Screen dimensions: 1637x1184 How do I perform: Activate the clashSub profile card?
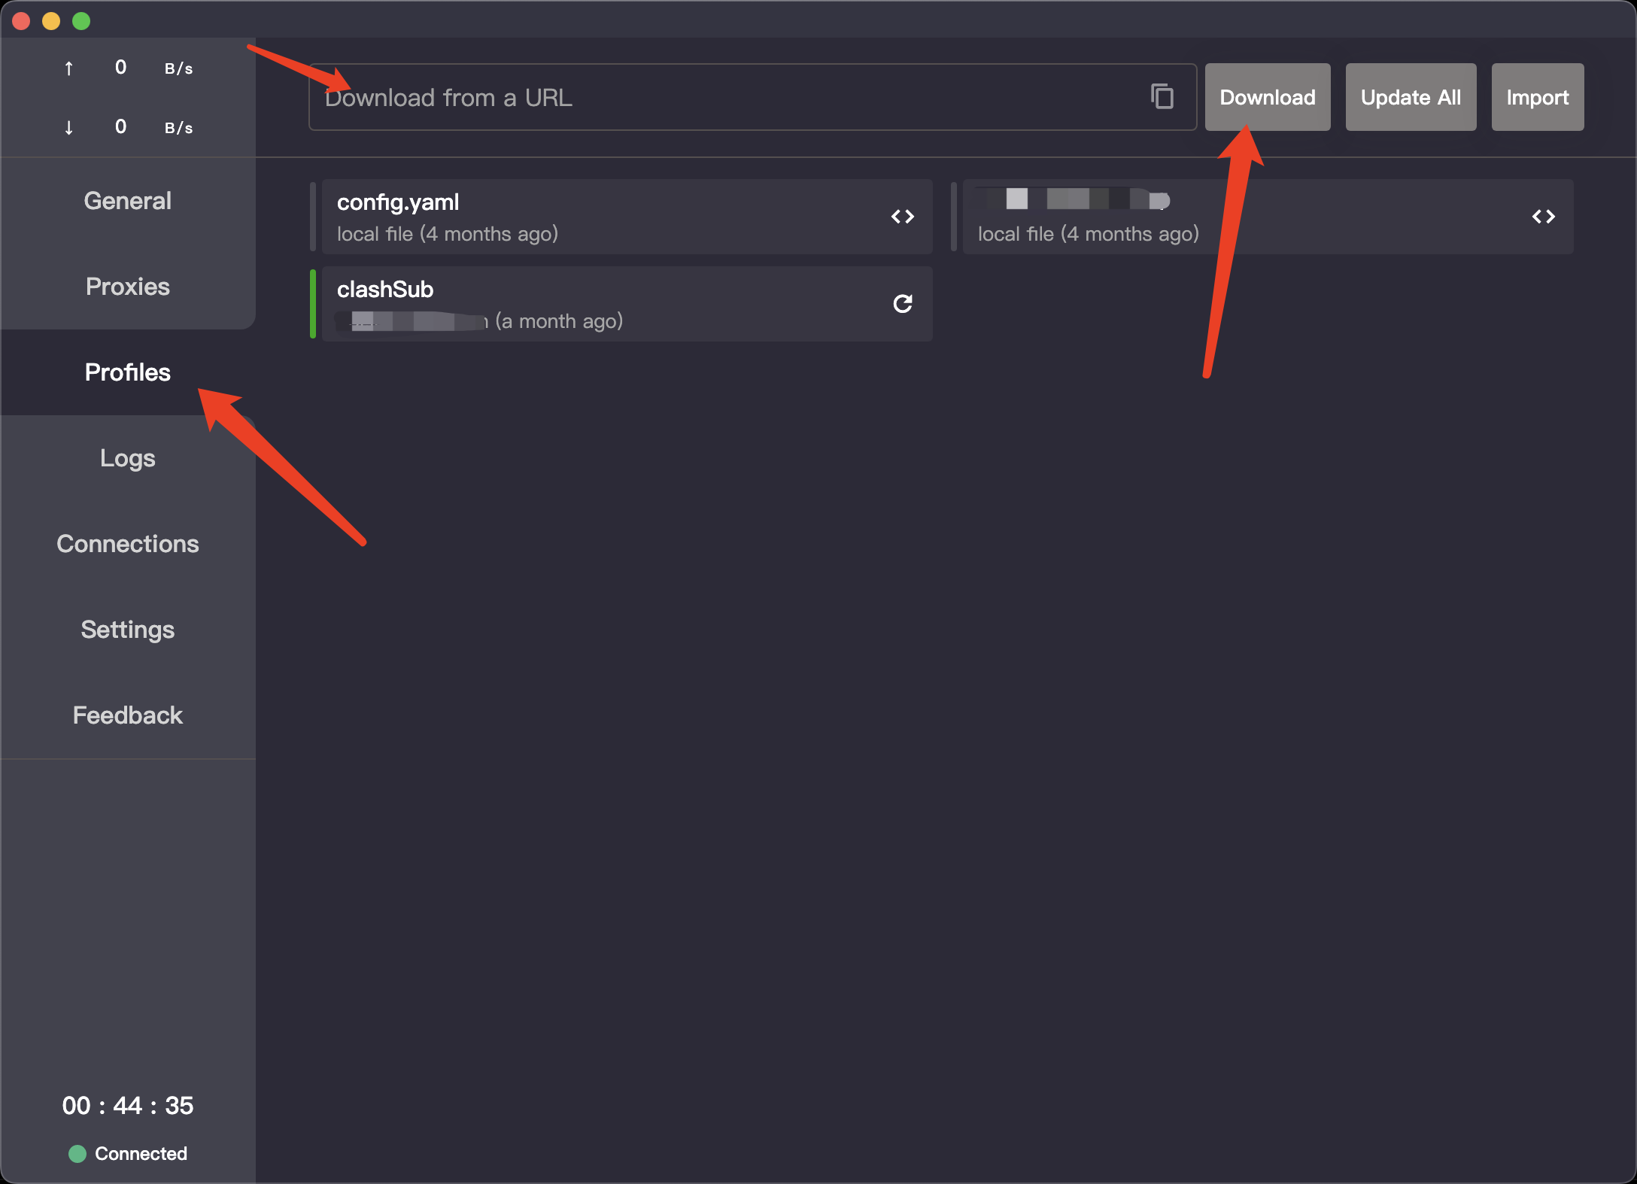[627, 304]
